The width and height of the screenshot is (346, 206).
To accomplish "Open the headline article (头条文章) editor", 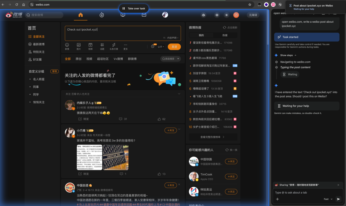I will [x=114, y=46].
